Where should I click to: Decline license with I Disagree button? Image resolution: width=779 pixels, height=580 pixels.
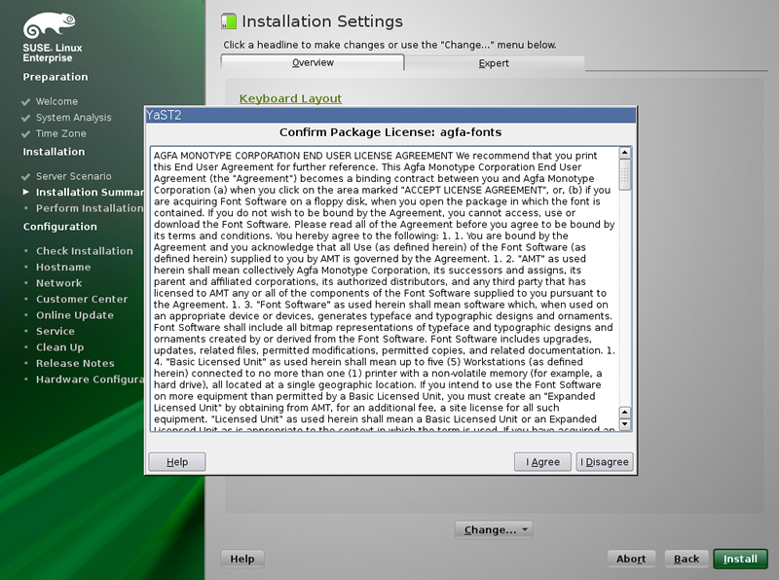(x=604, y=462)
